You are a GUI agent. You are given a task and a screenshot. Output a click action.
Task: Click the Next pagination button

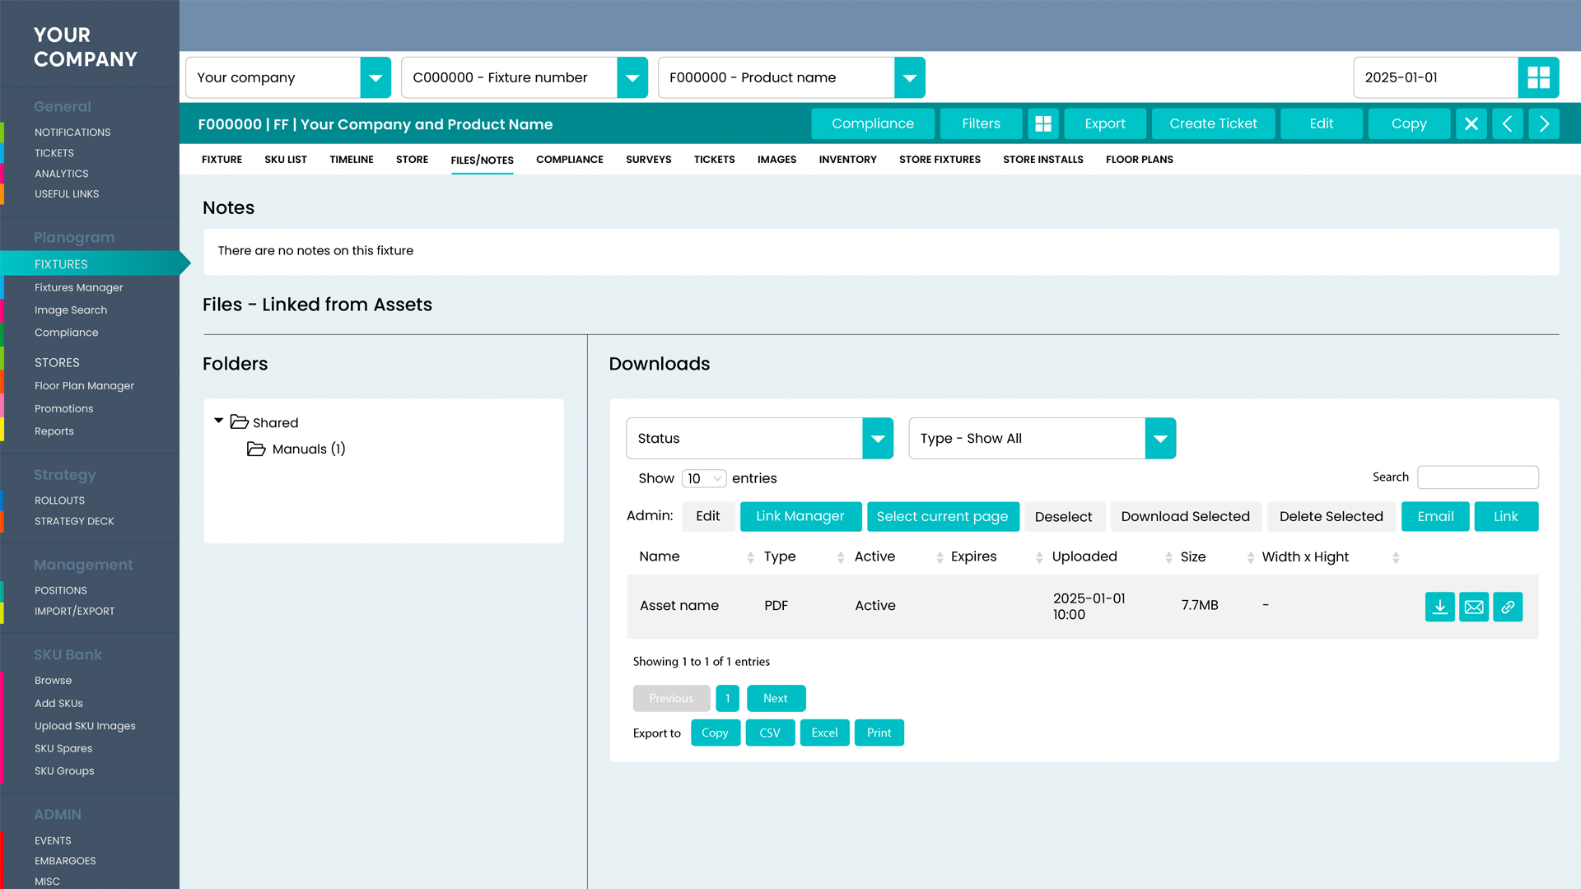click(x=776, y=698)
